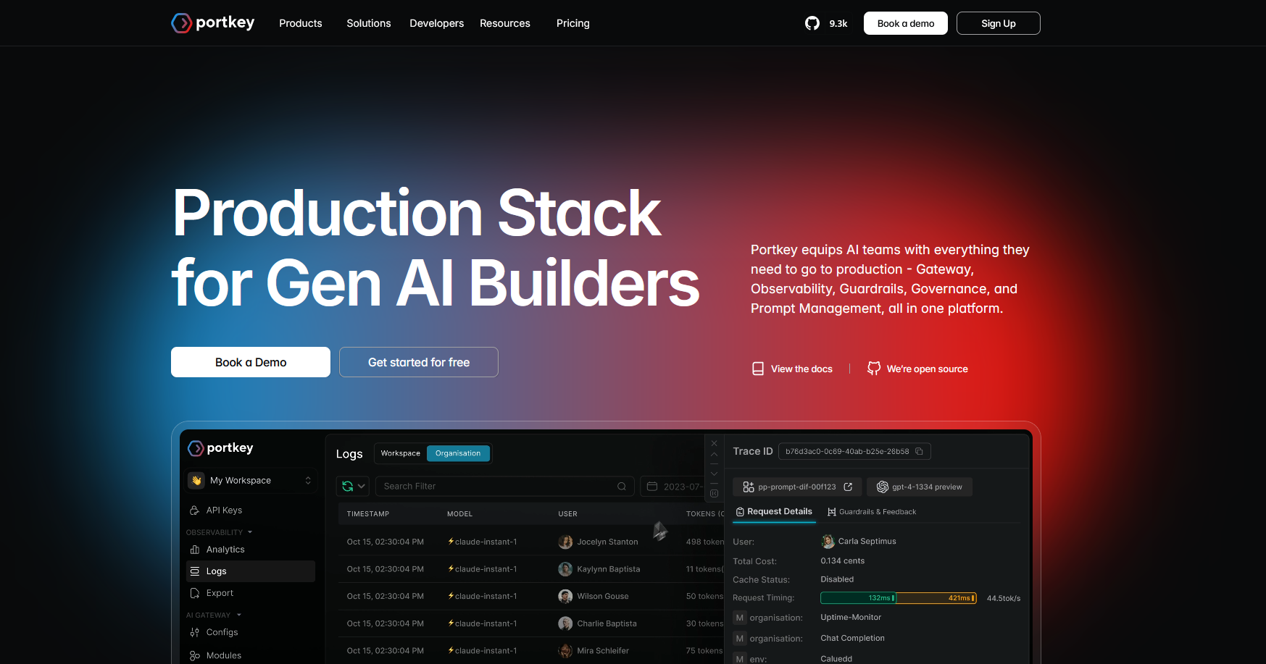Click the magnifier icon in Search Filter
This screenshot has width=1266, height=664.
pos(622,486)
